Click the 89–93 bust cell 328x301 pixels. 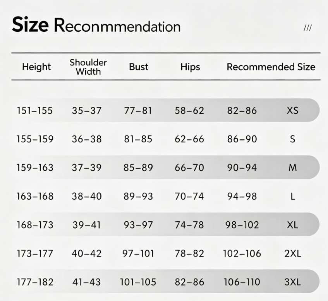pos(138,196)
